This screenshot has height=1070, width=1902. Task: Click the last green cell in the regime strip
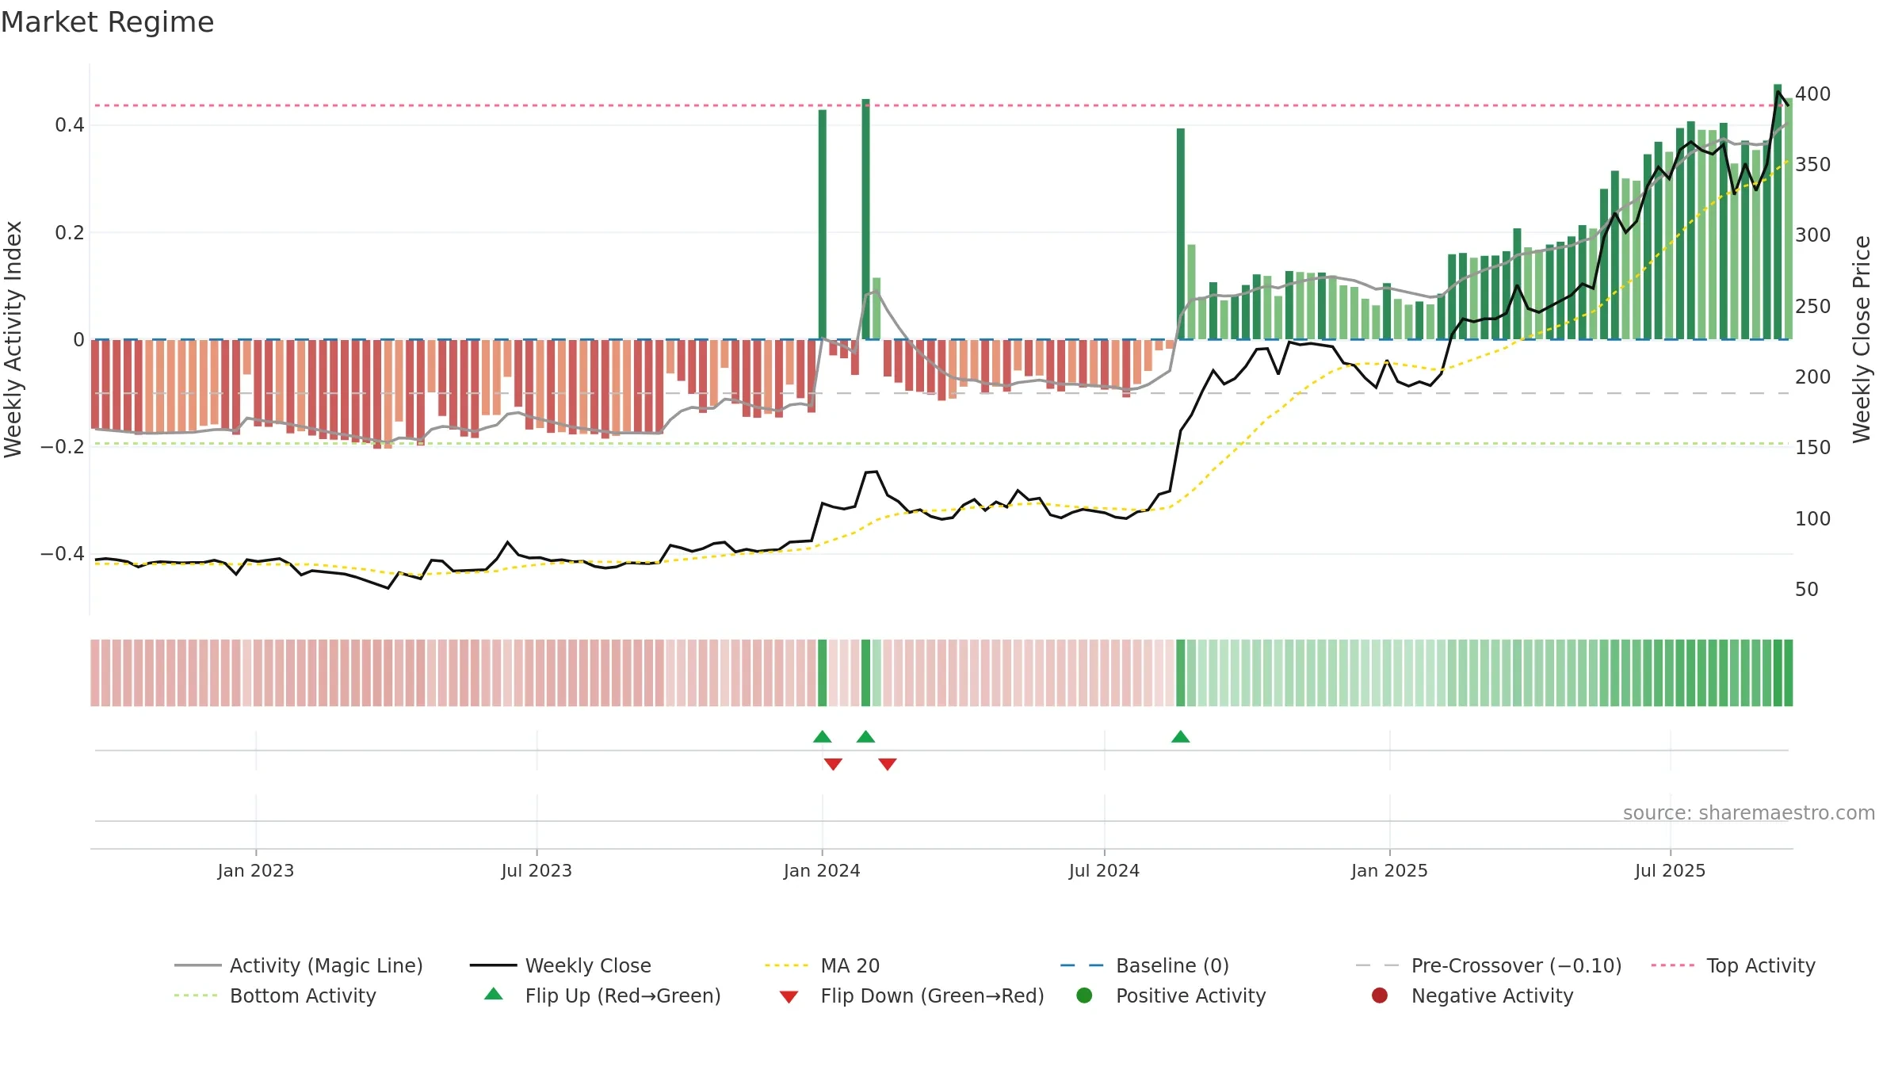[1789, 672]
